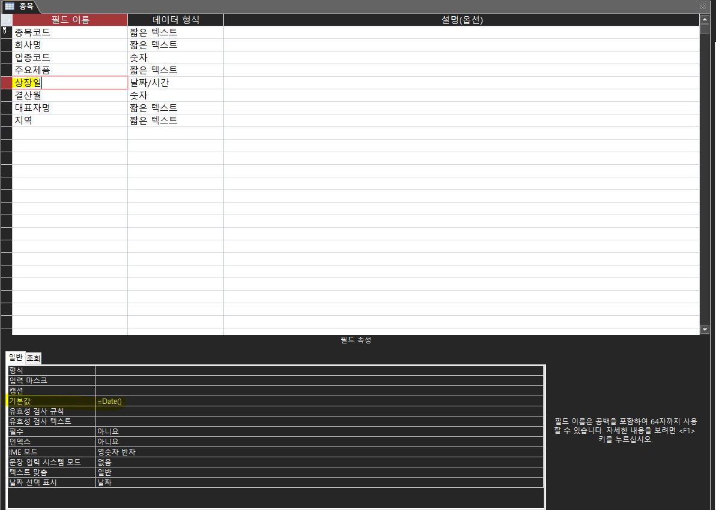The image size is (716, 510).
Task: Open the 일반 properties tab
Action: click(x=16, y=358)
